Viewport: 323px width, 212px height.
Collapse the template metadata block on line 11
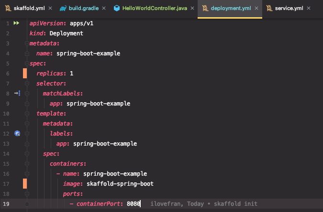27,124
